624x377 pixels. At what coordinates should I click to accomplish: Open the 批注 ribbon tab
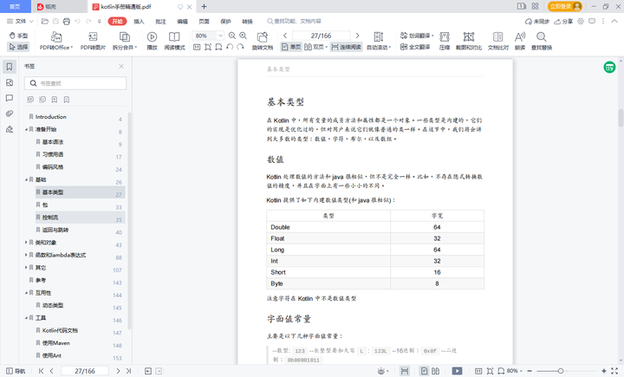160,22
